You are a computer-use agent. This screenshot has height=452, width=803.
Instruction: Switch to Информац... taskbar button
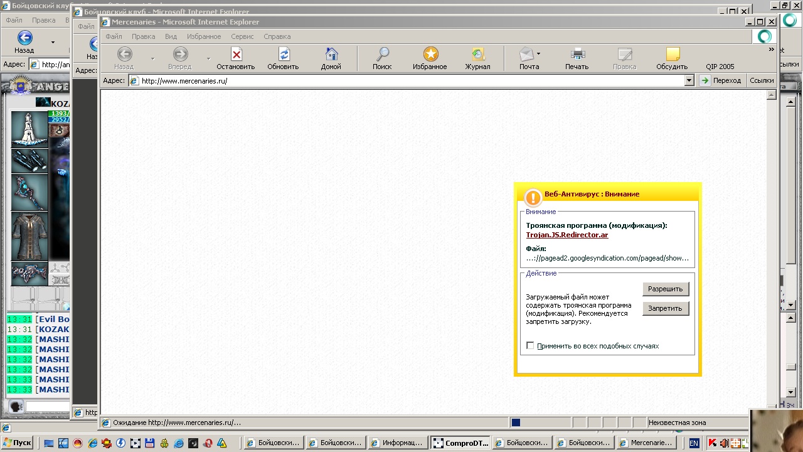click(x=398, y=443)
